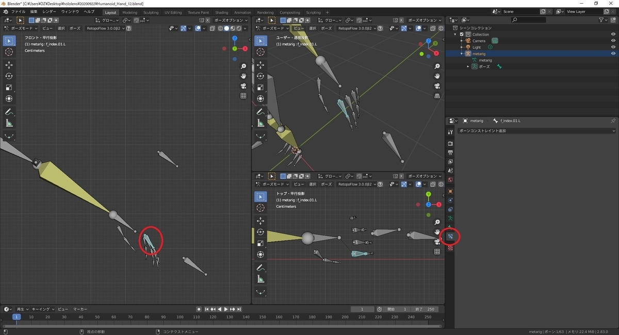Open the Output properties tab

coord(450,153)
